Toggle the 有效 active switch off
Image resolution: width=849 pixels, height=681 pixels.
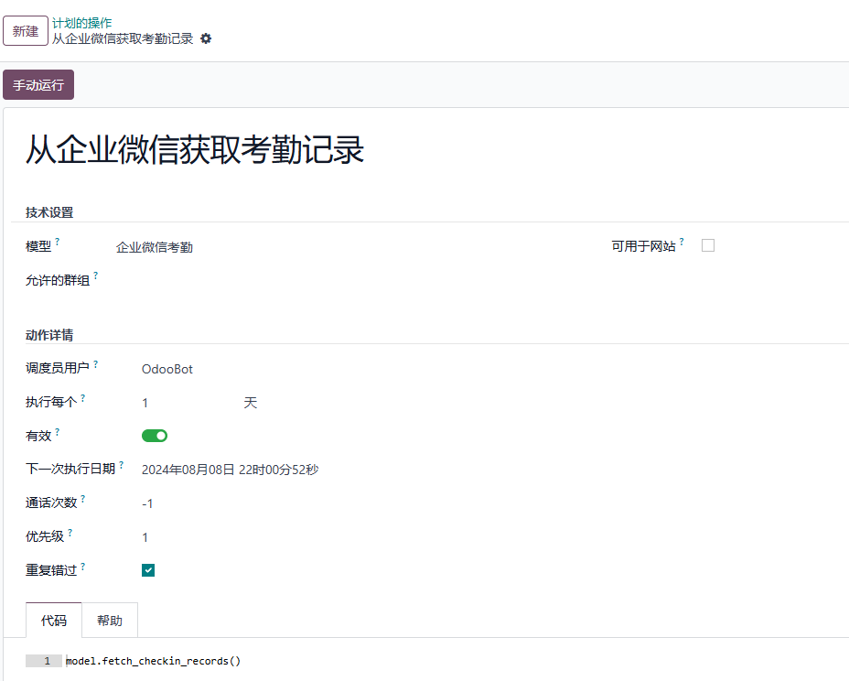pyautogui.click(x=155, y=436)
